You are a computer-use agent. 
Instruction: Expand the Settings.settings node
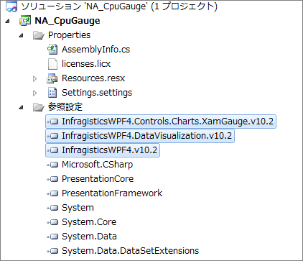35,93
